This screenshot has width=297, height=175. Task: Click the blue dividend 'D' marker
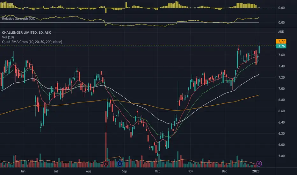(x=120, y=164)
